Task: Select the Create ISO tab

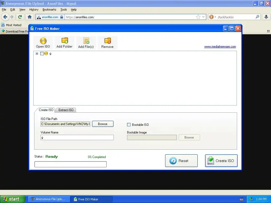Action: pos(46,110)
